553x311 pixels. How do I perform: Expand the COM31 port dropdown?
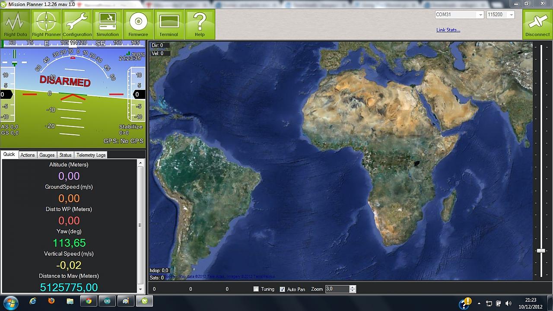pyautogui.click(x=480, y=15)
